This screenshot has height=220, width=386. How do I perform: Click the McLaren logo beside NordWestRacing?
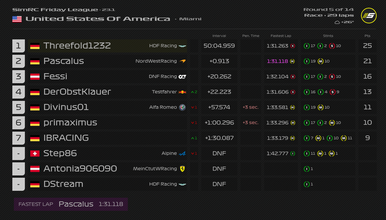pos(182,61)
